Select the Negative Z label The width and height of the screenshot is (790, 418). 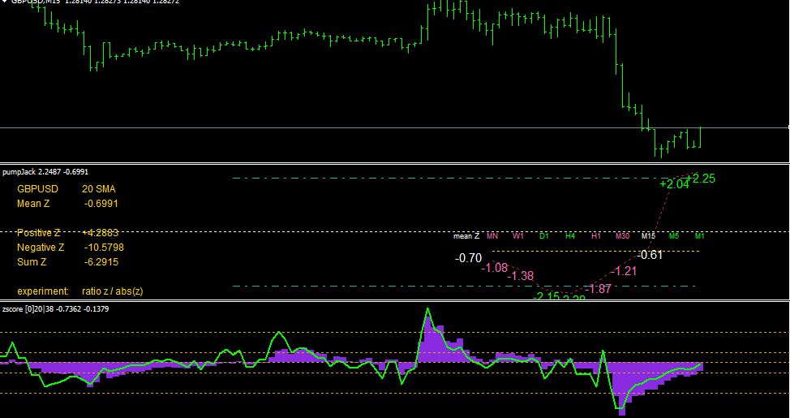pos(41,248)
